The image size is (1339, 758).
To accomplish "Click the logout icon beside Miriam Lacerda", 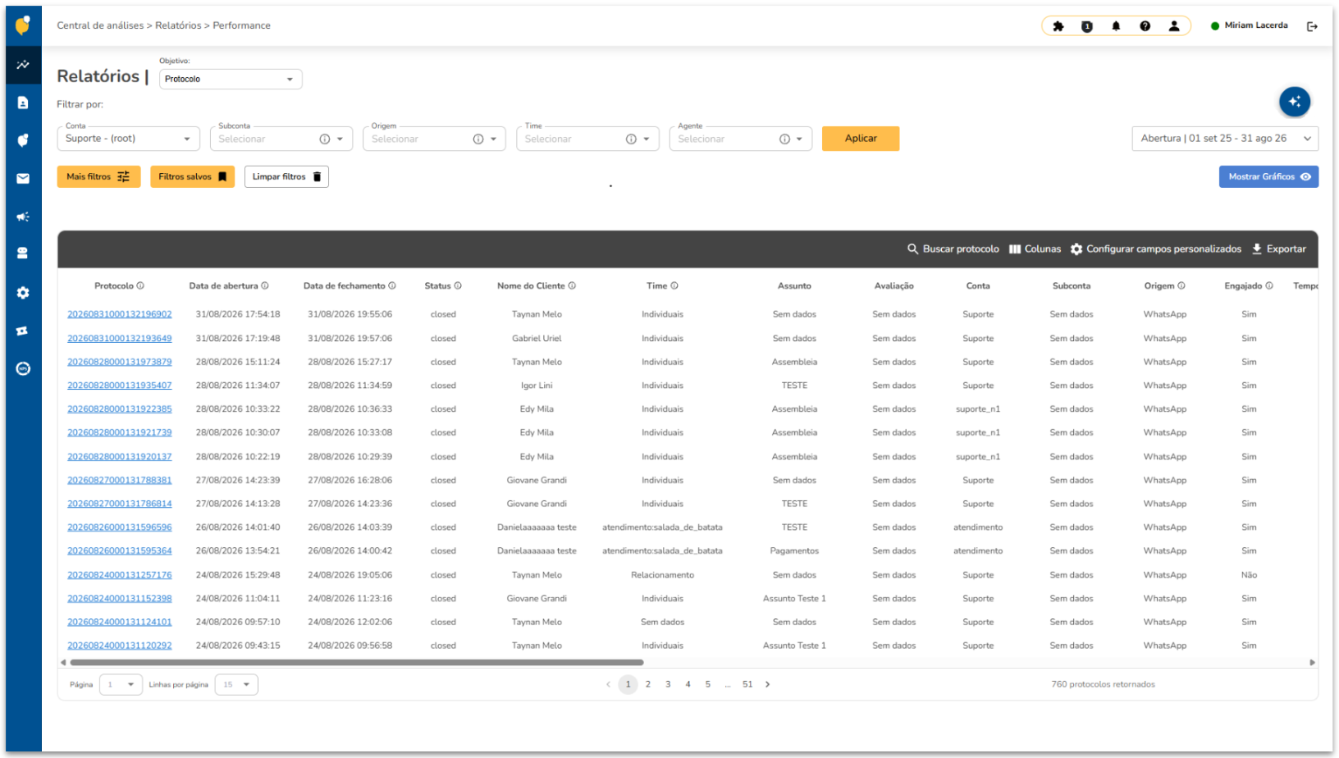I will coord(1312,26).
